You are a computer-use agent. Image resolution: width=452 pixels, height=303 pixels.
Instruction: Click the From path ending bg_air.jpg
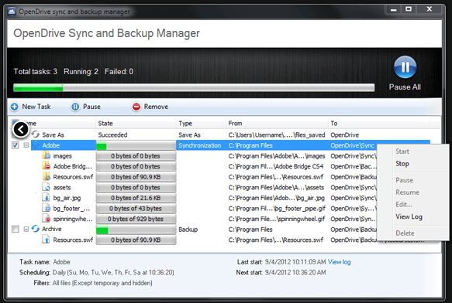[x=277, y=198]
